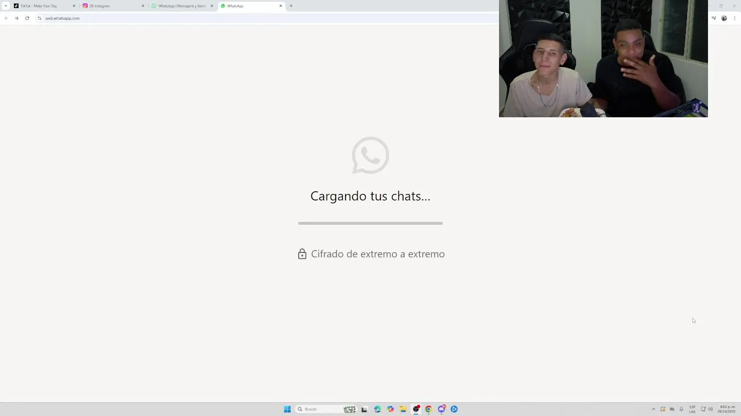Switch to the Instagram tab

click(x=113, y=6)
